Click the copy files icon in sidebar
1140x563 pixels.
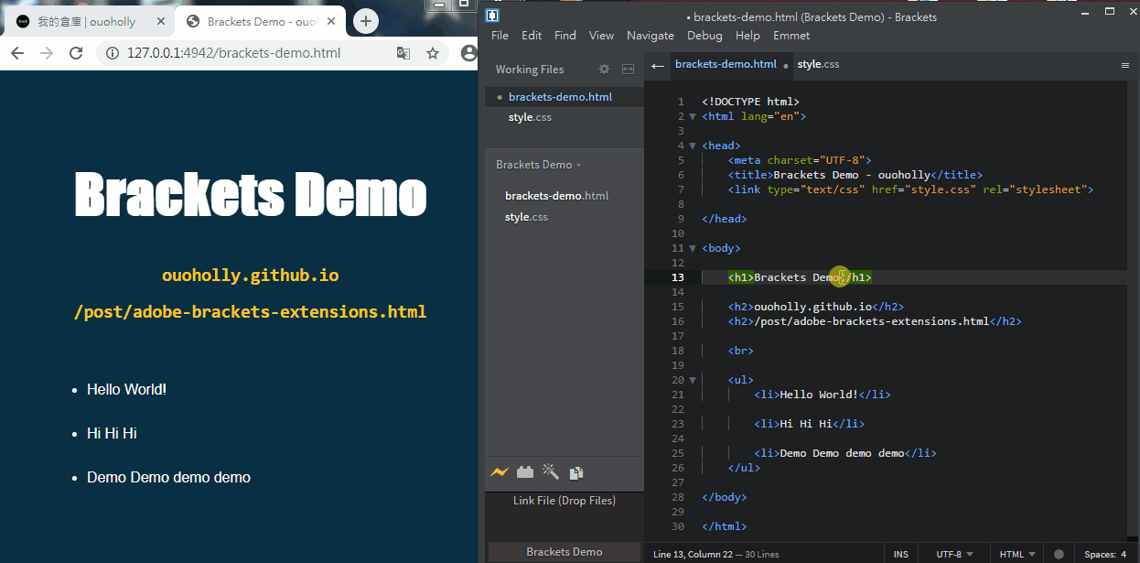point(576,473)
